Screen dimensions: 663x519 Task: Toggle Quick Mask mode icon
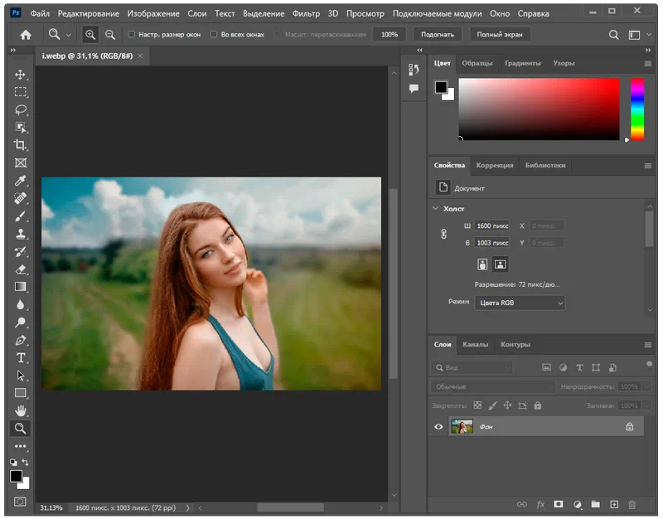click(x=20, y=502)
